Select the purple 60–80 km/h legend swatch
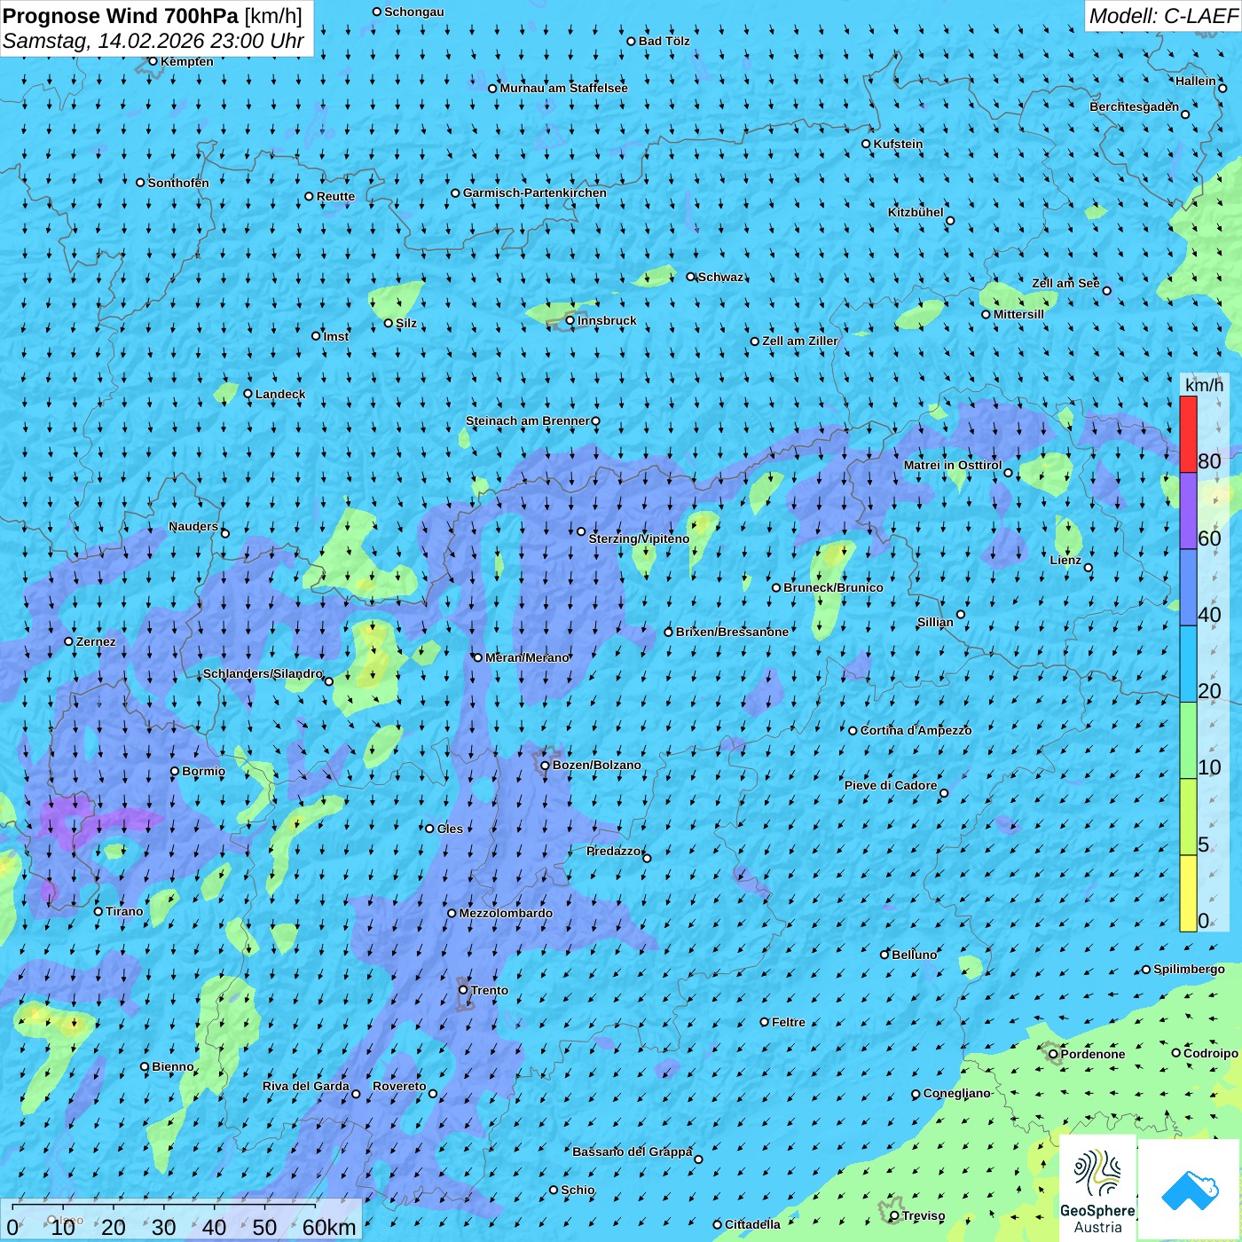Image resolution: width=1242 pixels, height=1242 pixels. click(x=1188, y=511)
